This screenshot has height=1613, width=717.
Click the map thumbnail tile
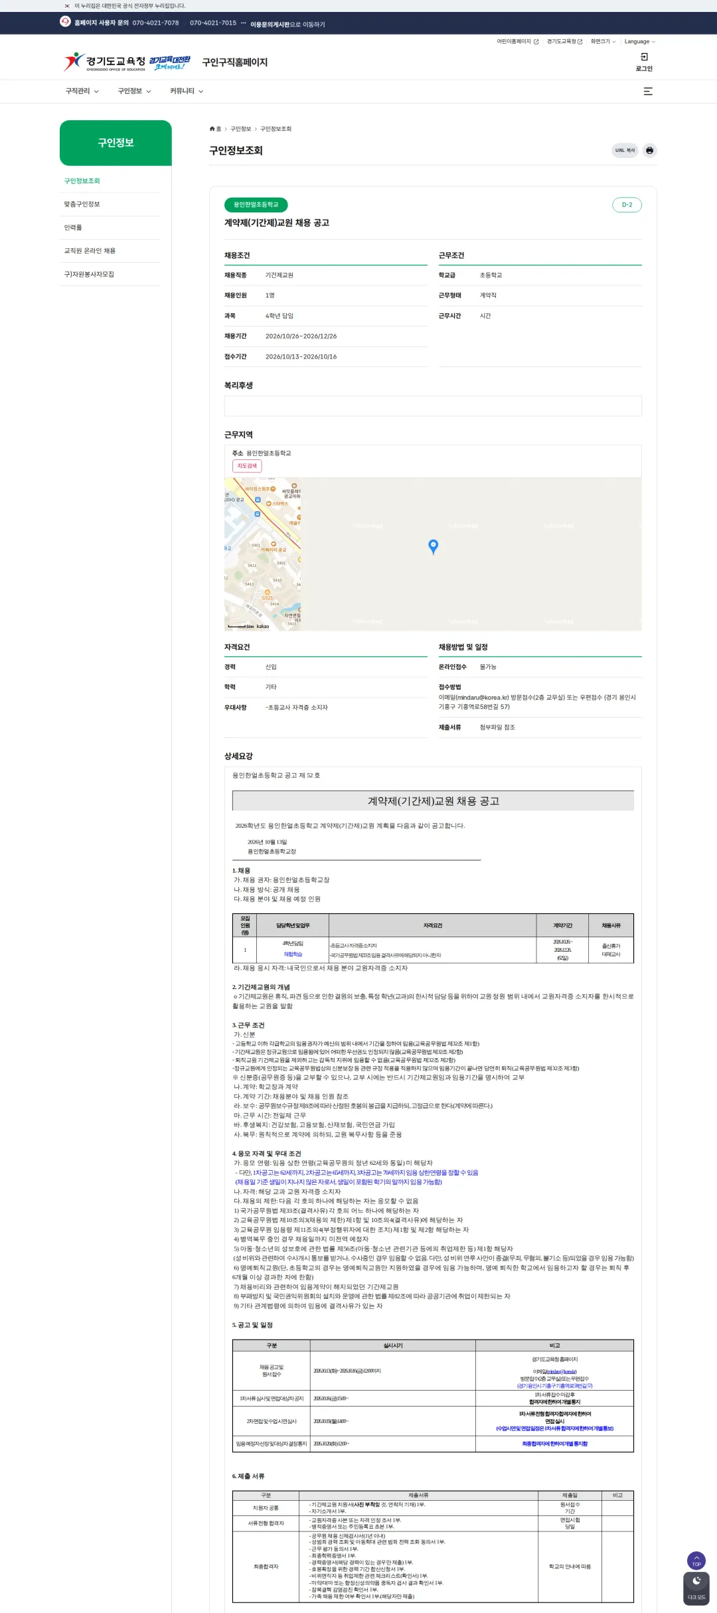pos(263,554)
